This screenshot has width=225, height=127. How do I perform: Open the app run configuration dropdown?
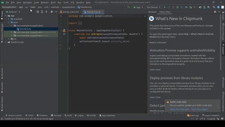coord(138,7)
